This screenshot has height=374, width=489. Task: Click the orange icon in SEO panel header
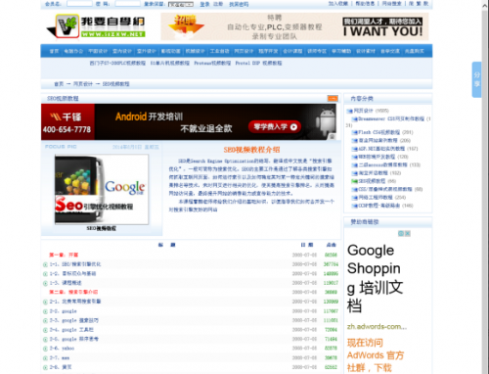(333, 98)
